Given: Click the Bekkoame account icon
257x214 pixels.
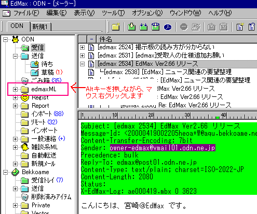Looking at the screenshot, I should coord(16,172).
